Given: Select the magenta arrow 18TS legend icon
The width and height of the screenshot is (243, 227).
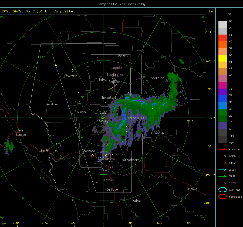Looking at the screenshot, I should 222,183.
